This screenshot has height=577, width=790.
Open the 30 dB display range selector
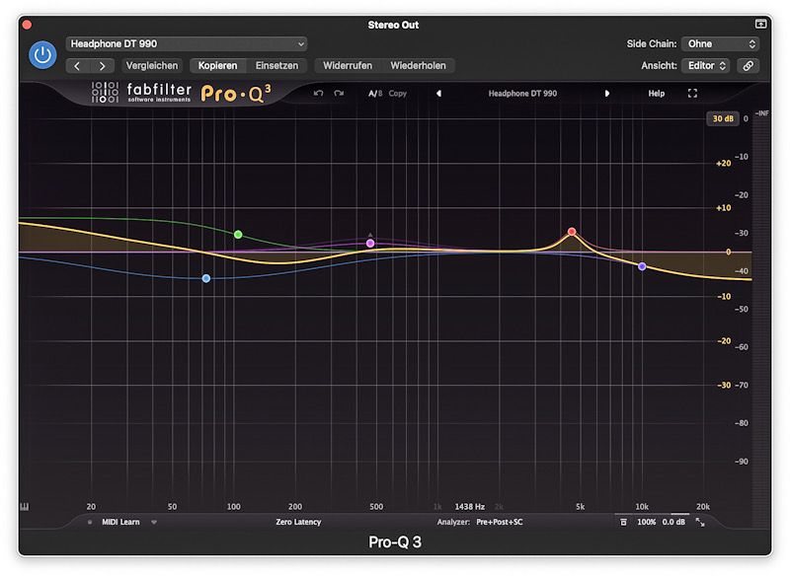[723, 118]
